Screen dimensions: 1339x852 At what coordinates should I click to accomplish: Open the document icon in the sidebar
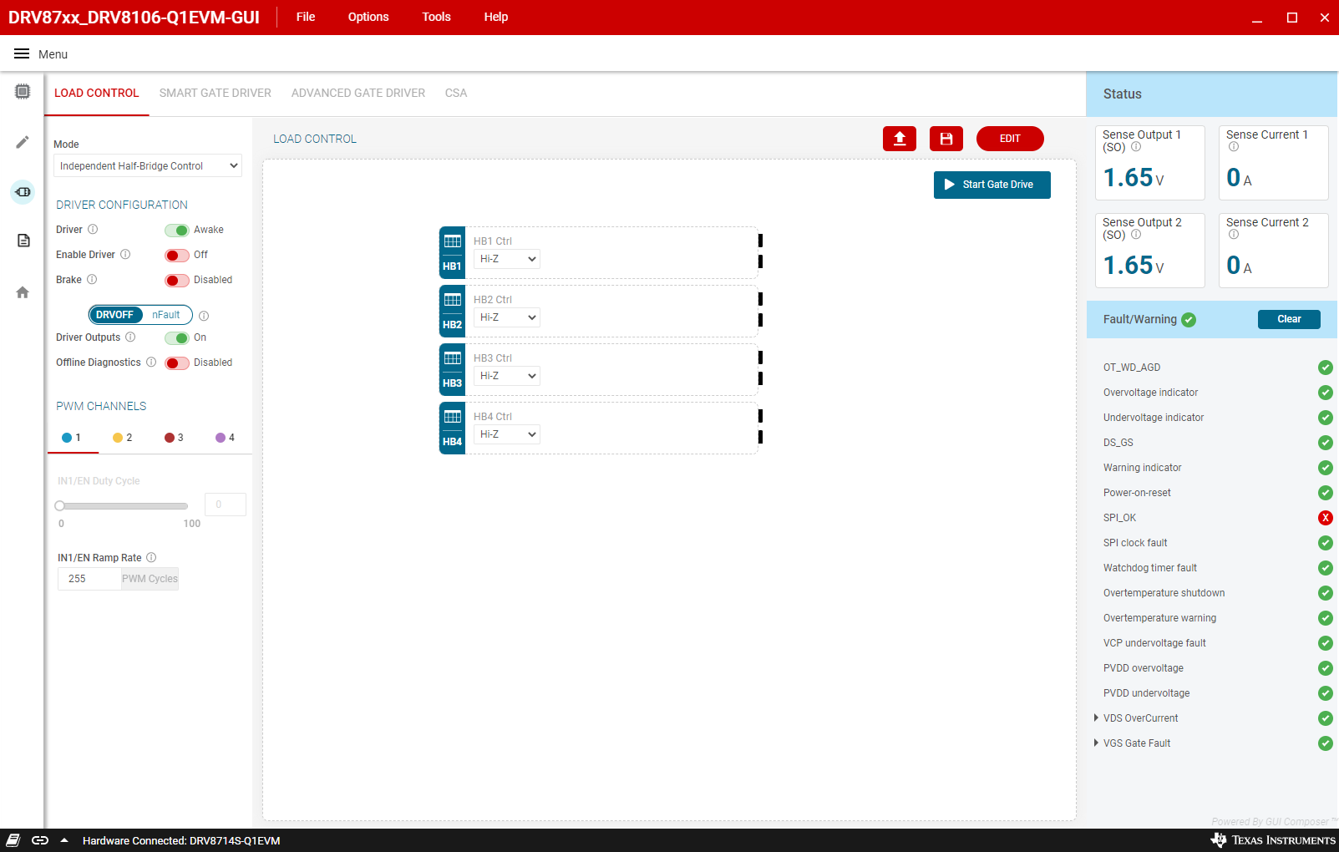click(x=23, y=241)
